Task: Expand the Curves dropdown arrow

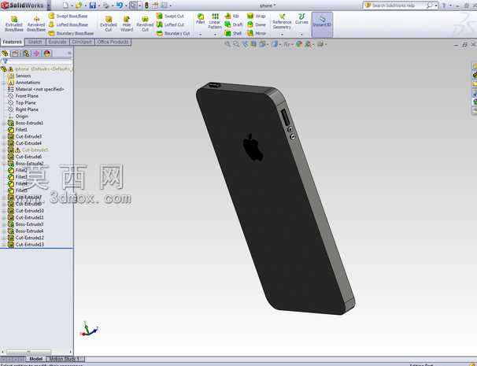Action: (301, 35)
